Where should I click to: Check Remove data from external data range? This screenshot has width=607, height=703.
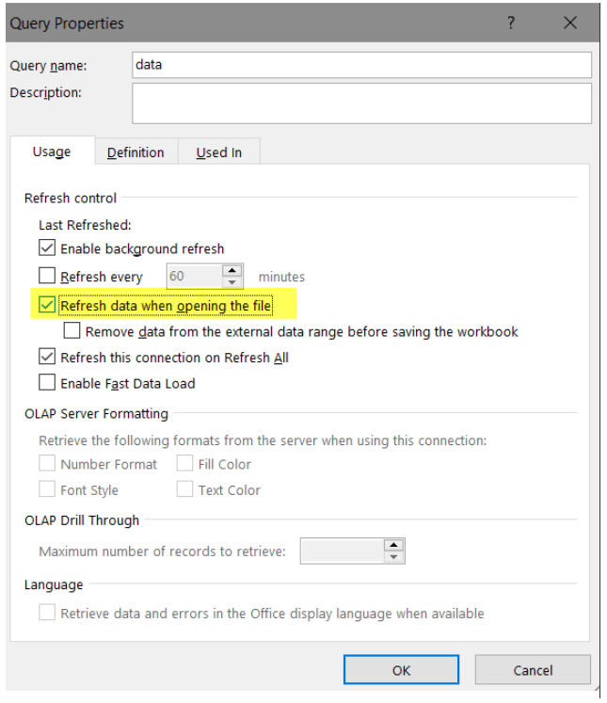click(x=72, y=331)
